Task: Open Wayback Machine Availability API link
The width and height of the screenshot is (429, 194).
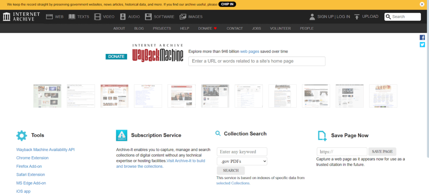Action: tap(45, 150)
